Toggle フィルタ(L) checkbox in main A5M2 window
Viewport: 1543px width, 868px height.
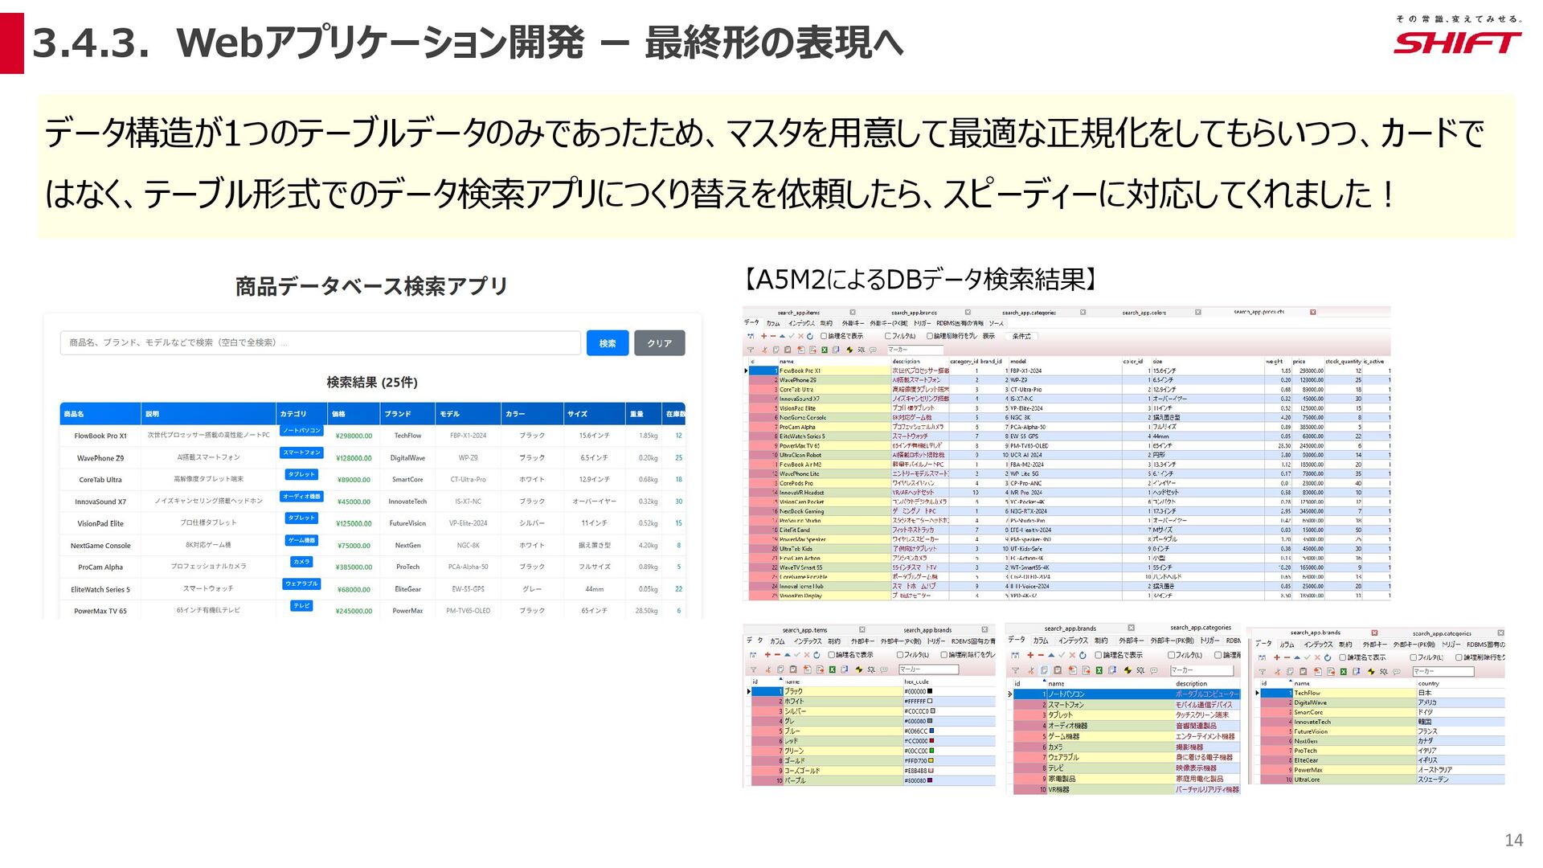click(x=888, y=336)
